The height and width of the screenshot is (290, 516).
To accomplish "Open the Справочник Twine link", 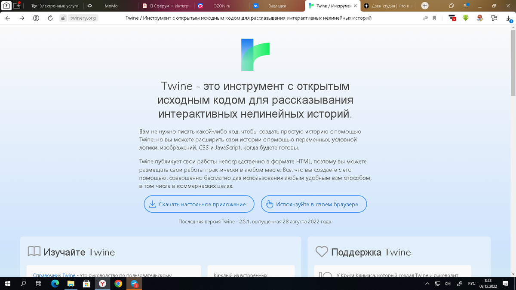I will tap(54, 275).
